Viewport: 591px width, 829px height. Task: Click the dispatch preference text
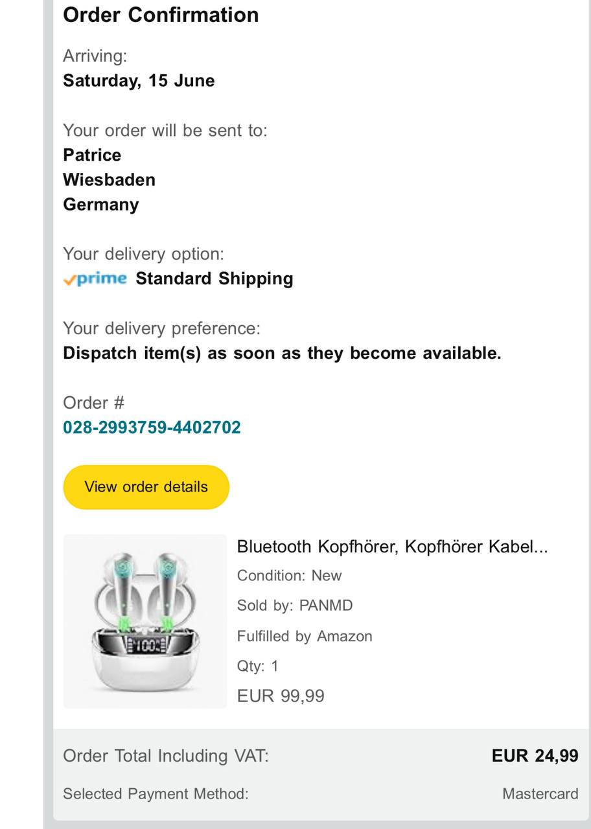(x=282, y=354)
